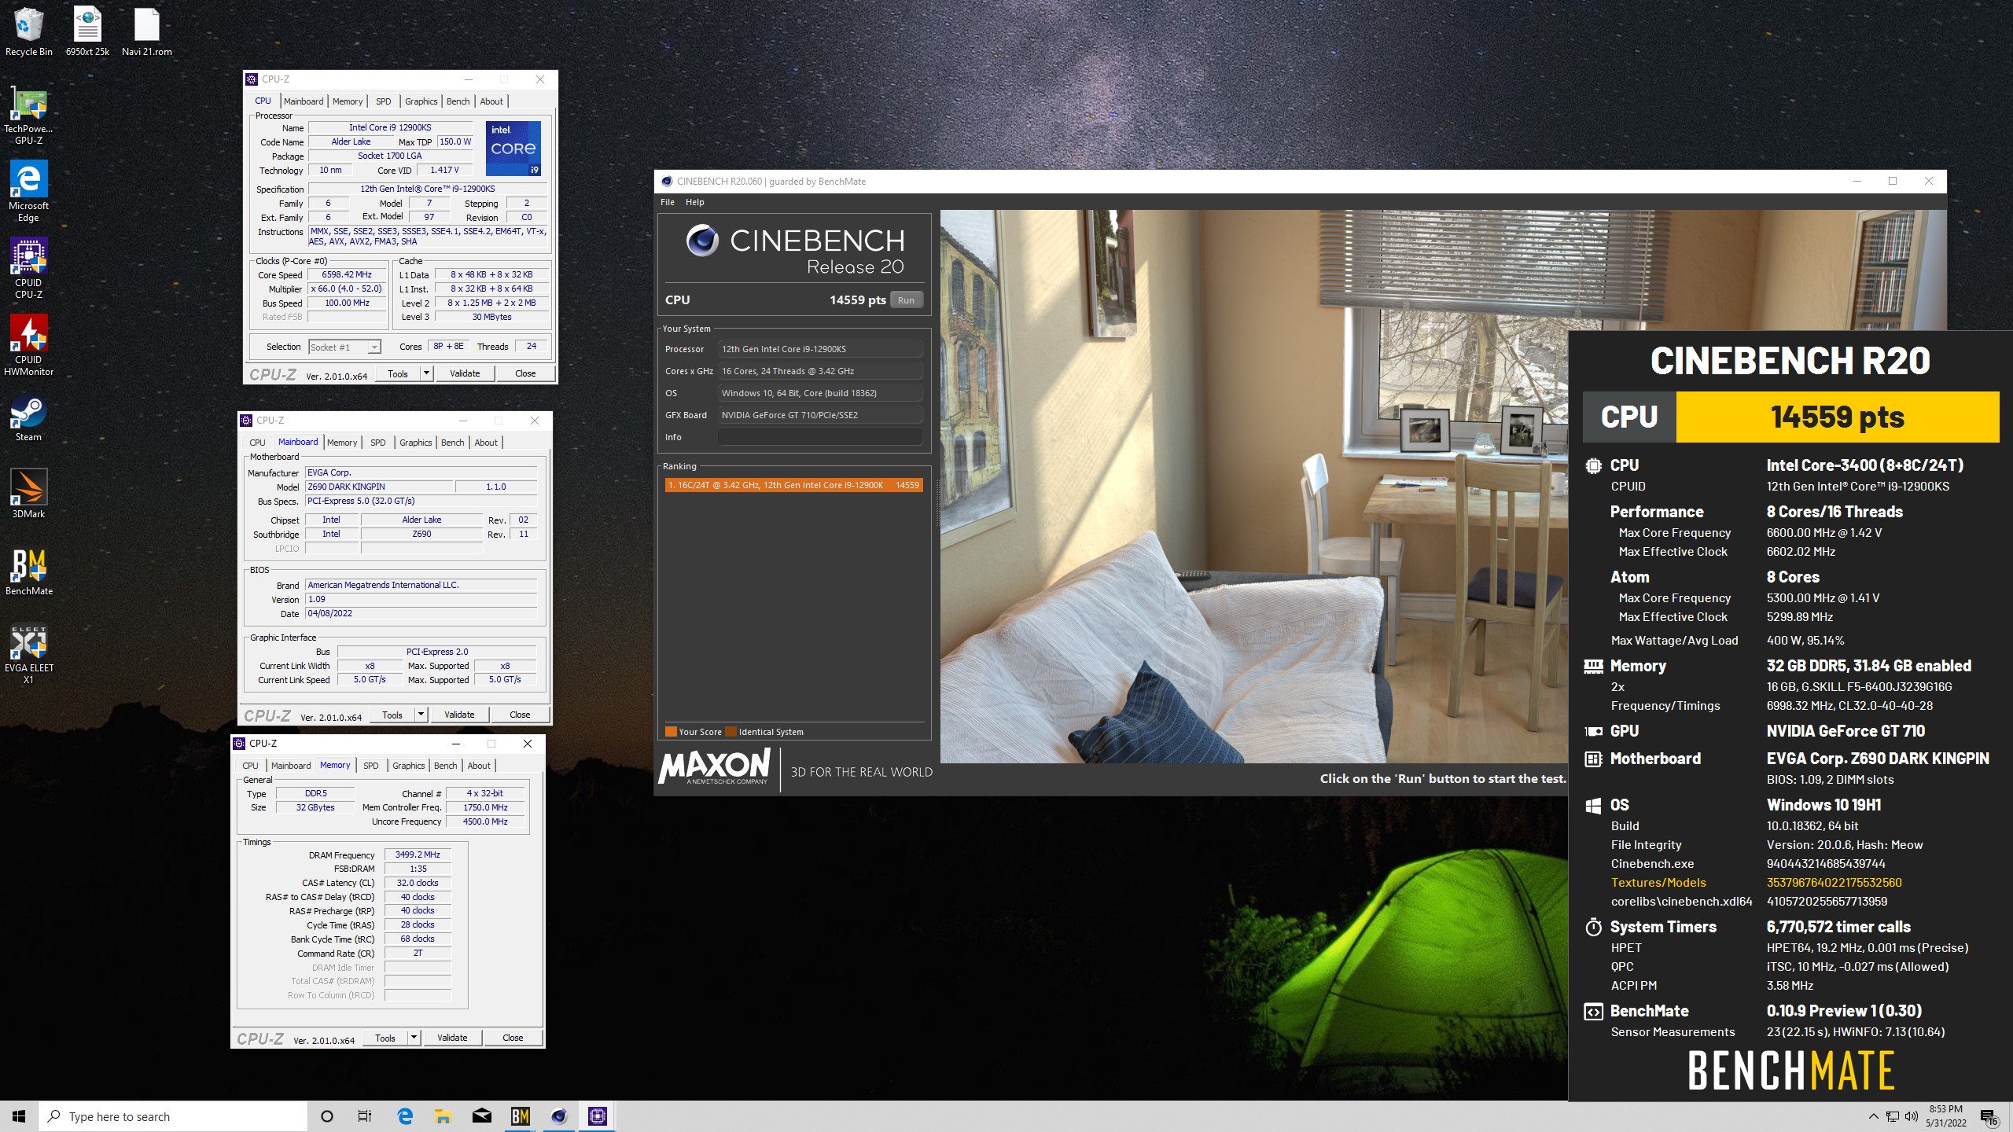The width and height of the screenshot is (2013, 1132).
Task: Launch BenchMate desktop shortcut
Action: (28, 572)
